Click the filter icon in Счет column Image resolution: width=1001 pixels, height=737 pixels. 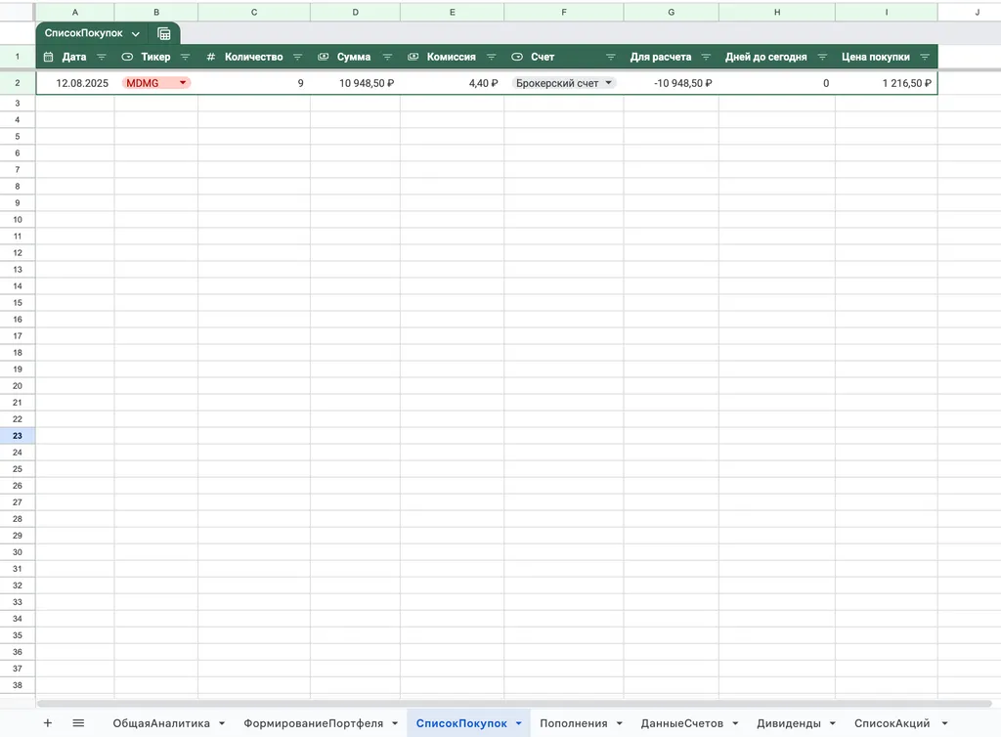tap(611, 57)
